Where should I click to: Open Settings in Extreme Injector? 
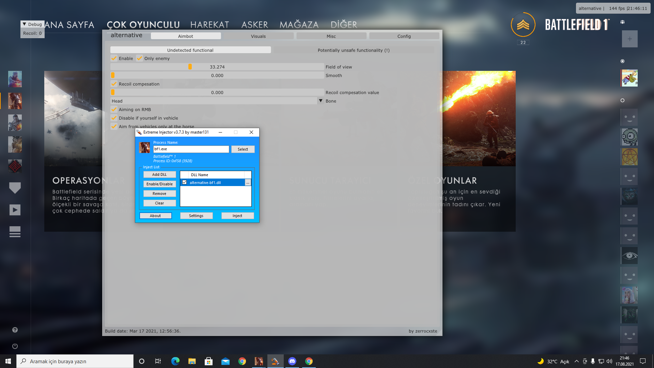pyautogui.click(x=196, y=216)
